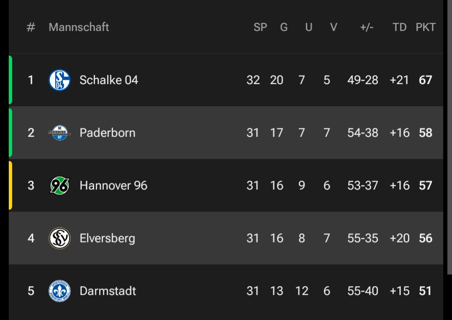This screenshot has width=452, height=320.
Task: Tap the Paderborn team logo
Action: 59,133
